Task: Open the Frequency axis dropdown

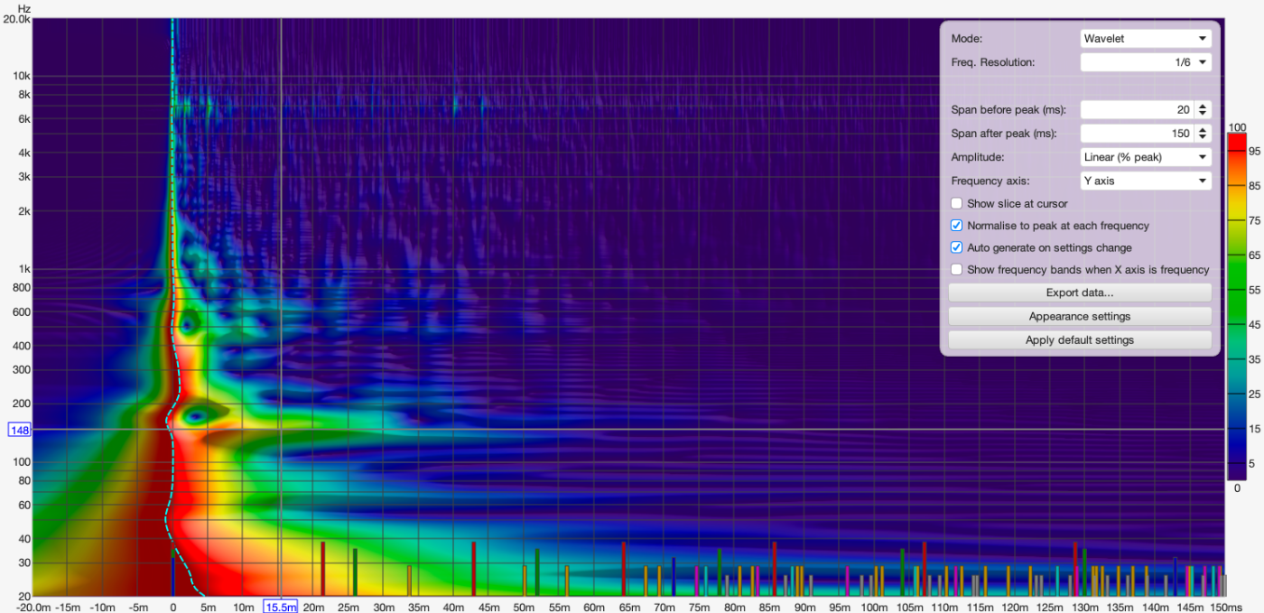Action: [1145, 181]
